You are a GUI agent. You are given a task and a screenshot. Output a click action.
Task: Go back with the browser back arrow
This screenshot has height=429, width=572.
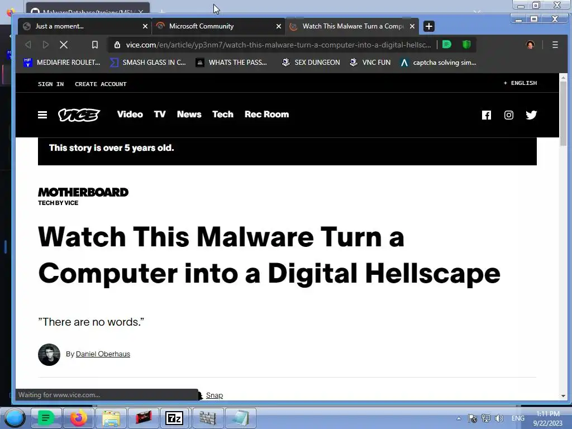28,45
